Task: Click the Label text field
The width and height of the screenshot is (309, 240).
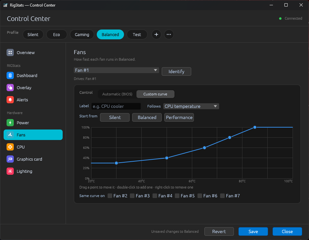Action: click(116, 107)
